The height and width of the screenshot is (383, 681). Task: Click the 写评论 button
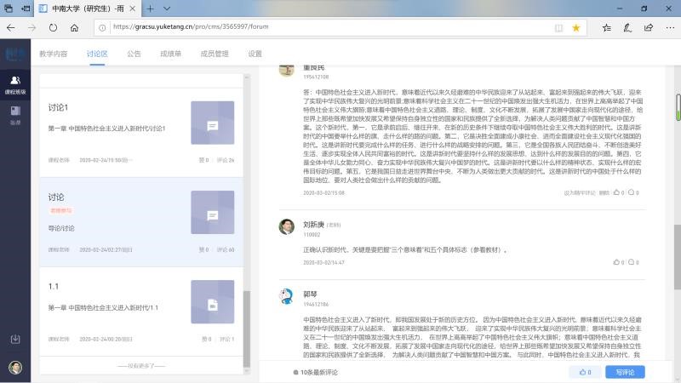(625, 372)
